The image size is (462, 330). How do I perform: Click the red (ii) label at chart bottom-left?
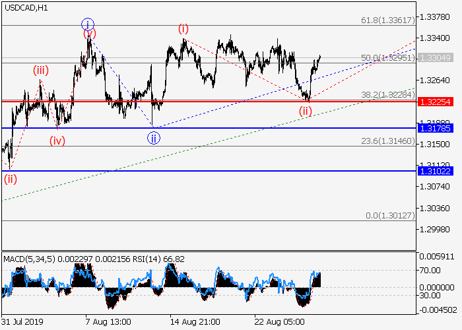[x=10, y=179]
